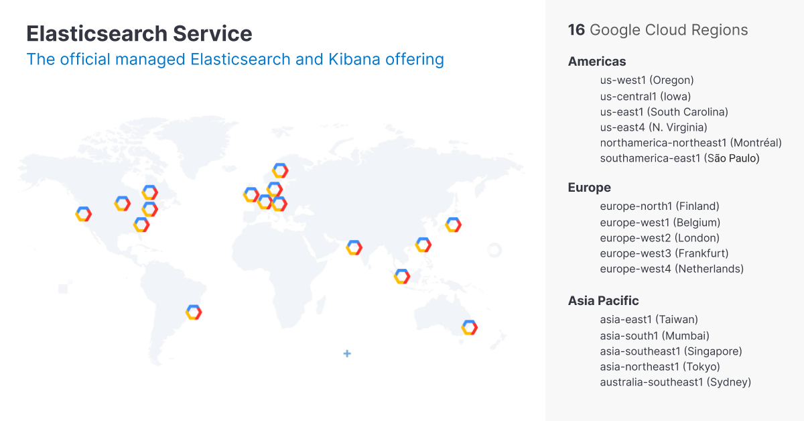Click the 'Europe' section heading
Screen dimensions: 804x421
590,188
